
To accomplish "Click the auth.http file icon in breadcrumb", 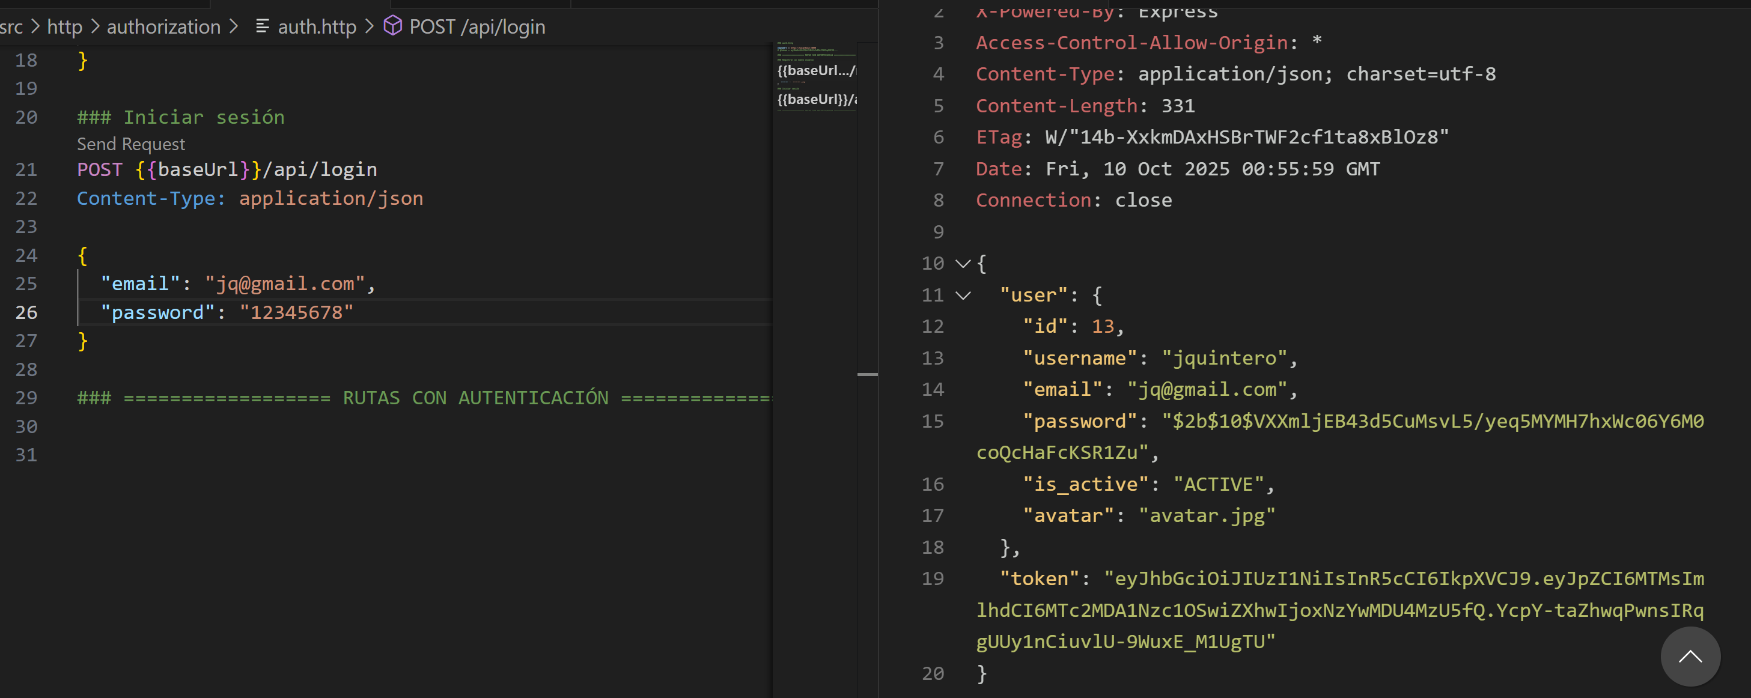I will click(262, 26).
